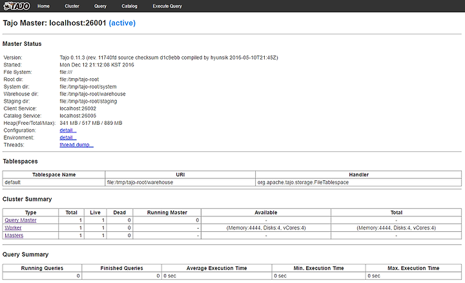The height and width of the screenshot is (283, 465).
Task: Click the 'Average Execution Time' column header
Action: 217,268
